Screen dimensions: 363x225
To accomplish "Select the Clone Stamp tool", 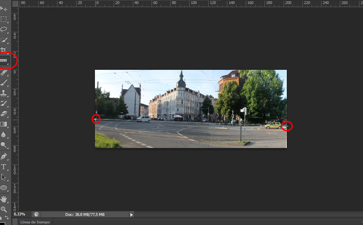I will point(4,93).
